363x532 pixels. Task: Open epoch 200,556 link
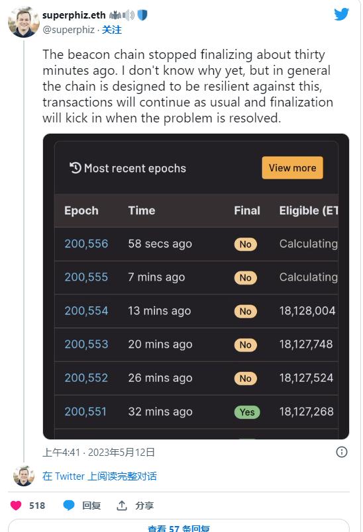point(86,244)
